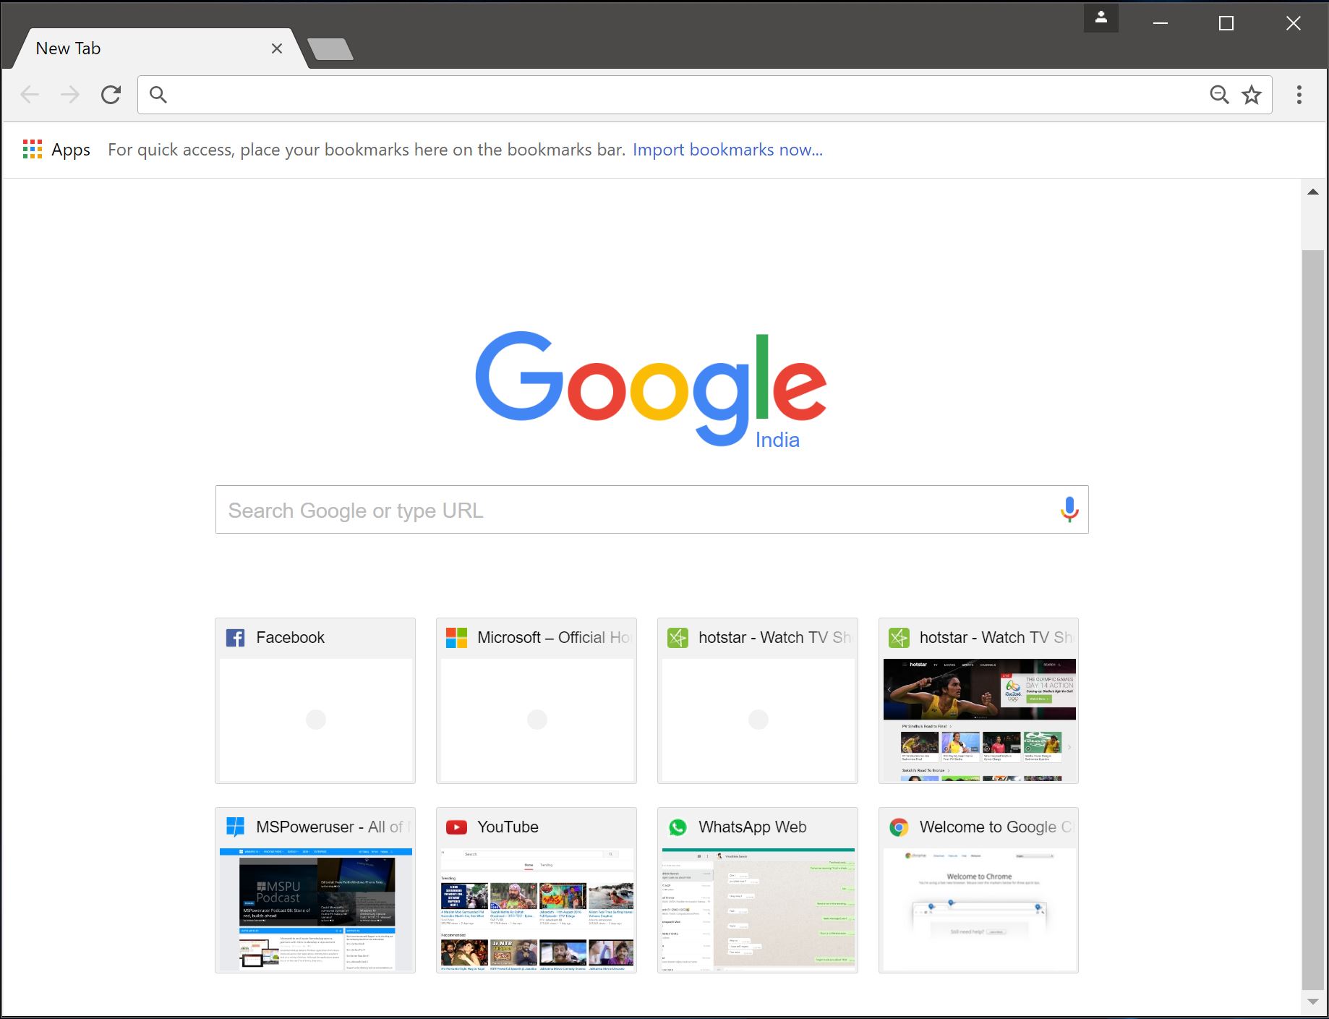Open voice search with the microphone icon
The height and width of the screenshot is (1019, 1329).
pos(1069,510)
